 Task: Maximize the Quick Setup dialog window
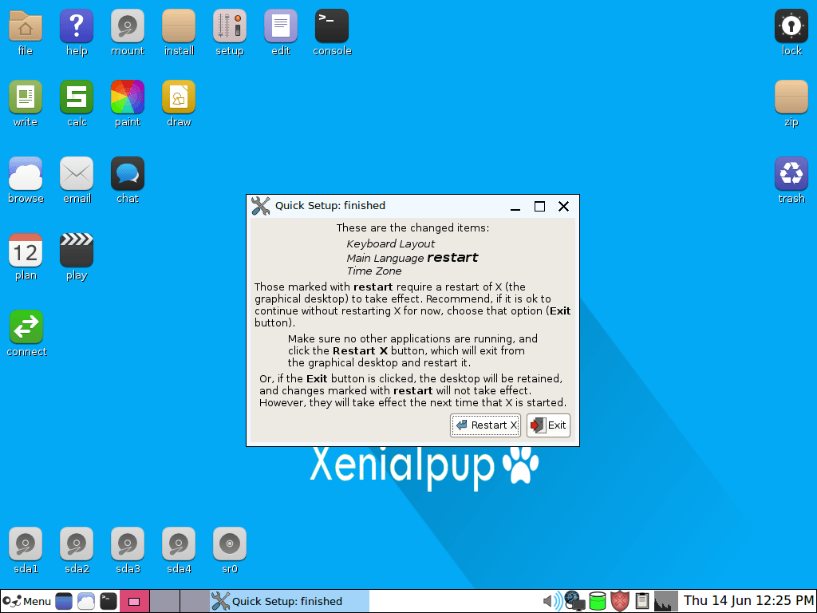pos(540,207)
